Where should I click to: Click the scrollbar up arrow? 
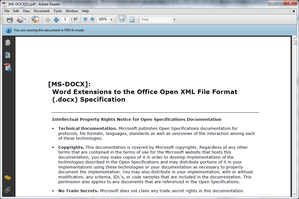pos(294,38)
